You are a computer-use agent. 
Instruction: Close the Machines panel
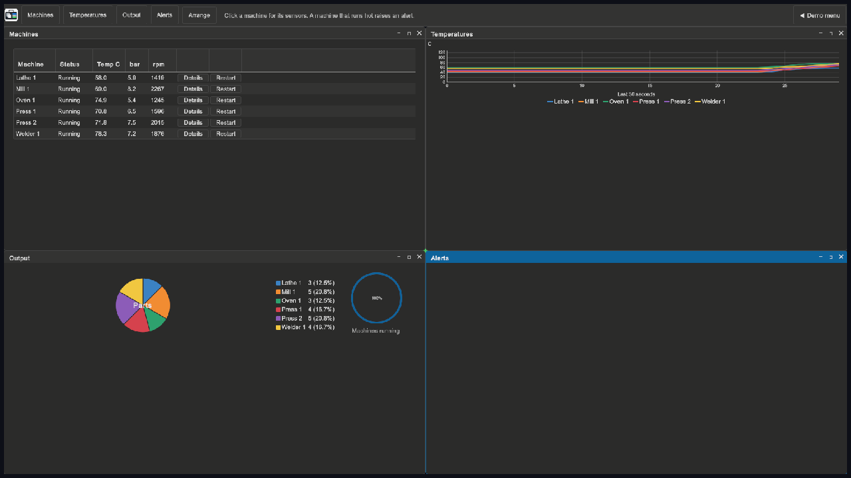419,33
